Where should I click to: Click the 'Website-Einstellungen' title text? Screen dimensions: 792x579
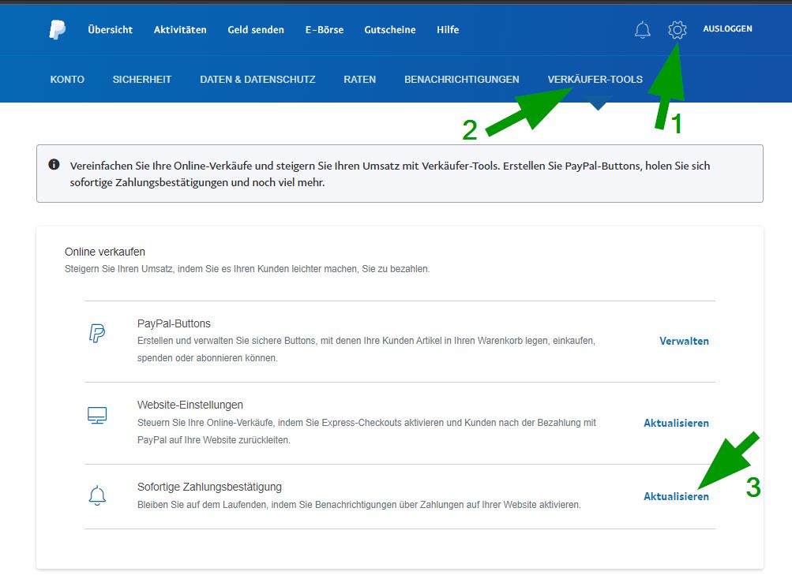click(x=190, y=405)
